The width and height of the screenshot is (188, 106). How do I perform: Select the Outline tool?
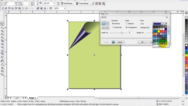(x=2, y=68)
